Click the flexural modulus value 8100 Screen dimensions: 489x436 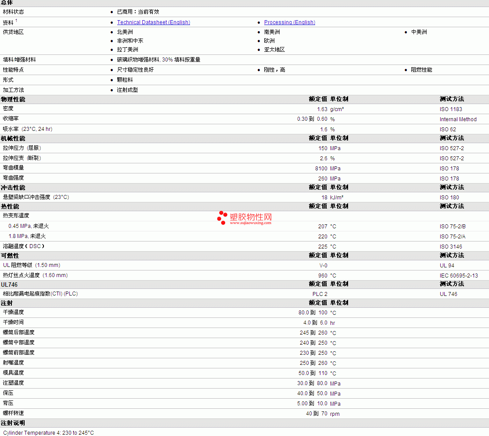click(321, 169)
